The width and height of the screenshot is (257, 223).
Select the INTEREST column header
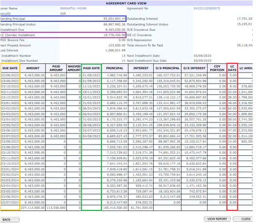point(141,68)
